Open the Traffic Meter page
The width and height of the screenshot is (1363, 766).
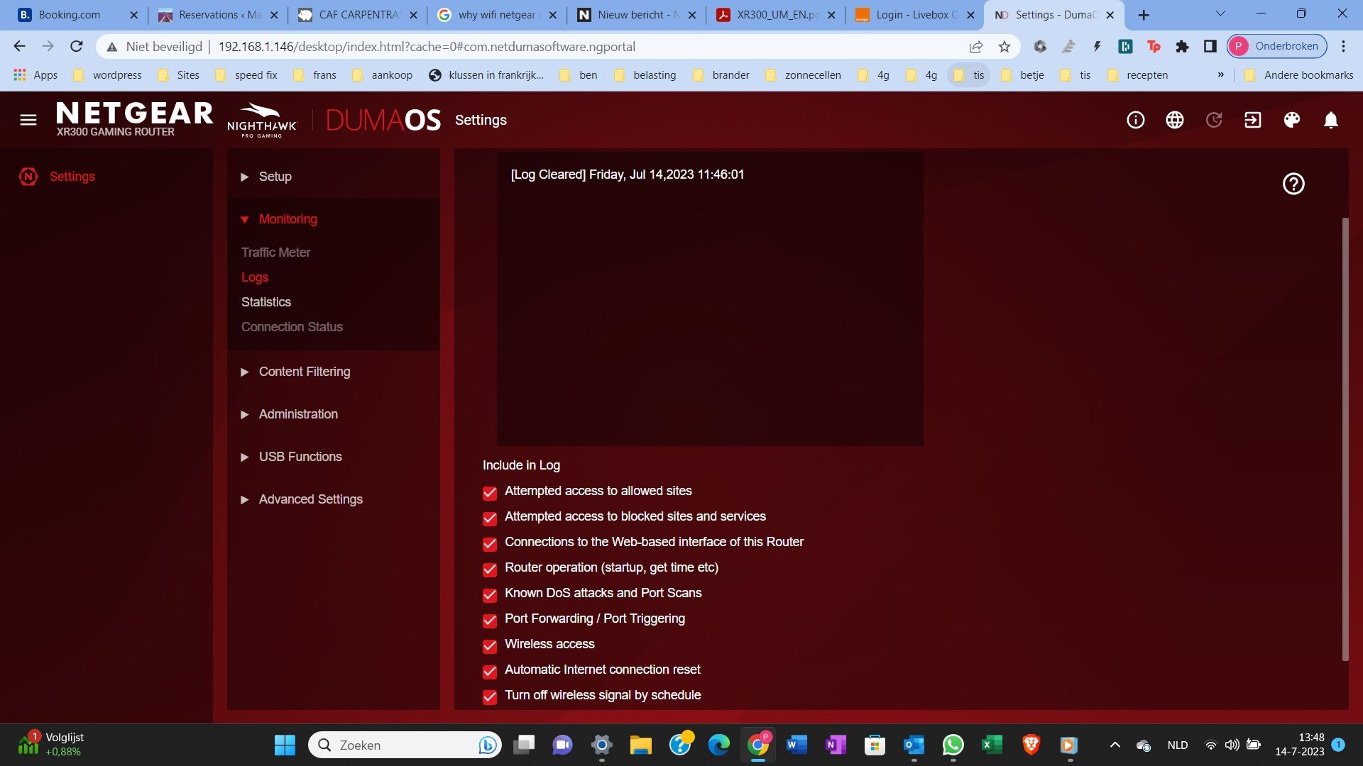click(x=275, y=252)
